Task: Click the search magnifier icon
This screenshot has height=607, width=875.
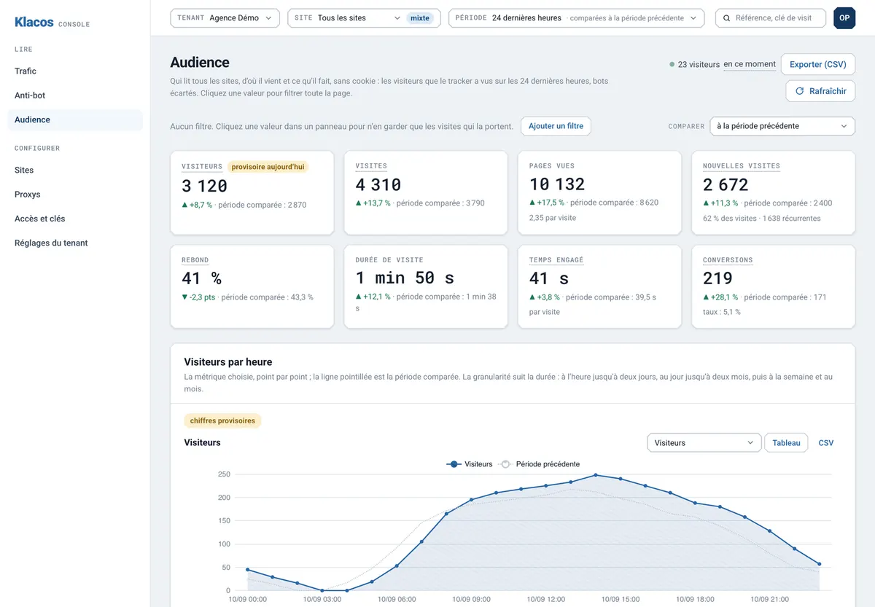Action: (x=727, y=18)
